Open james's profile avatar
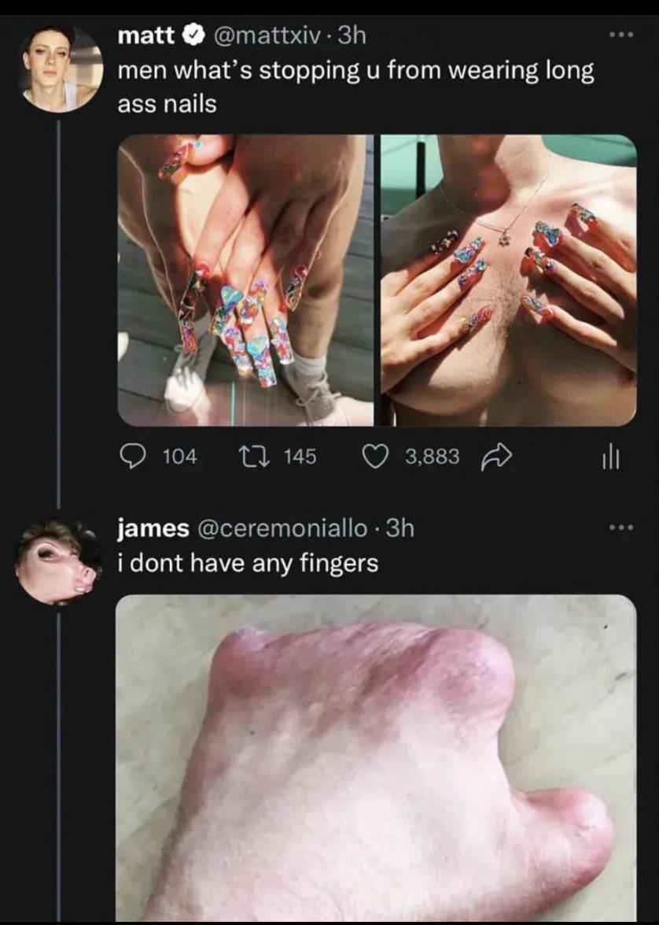This screenshot has width=659, height=925. pyautogui.click(x=59, y=561)
